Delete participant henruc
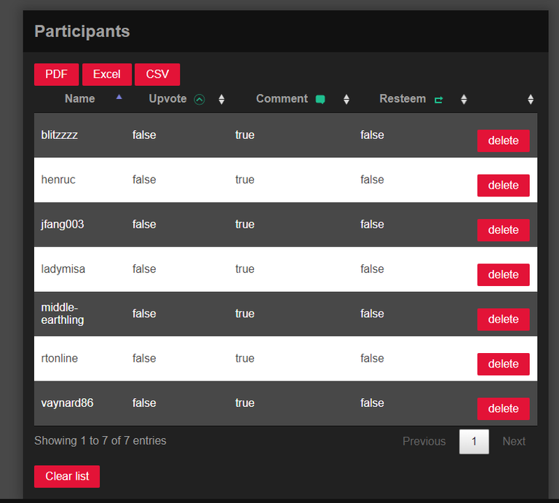Viewport: 559px width, 503px height. pyautogui.click(x=504, y=186)
